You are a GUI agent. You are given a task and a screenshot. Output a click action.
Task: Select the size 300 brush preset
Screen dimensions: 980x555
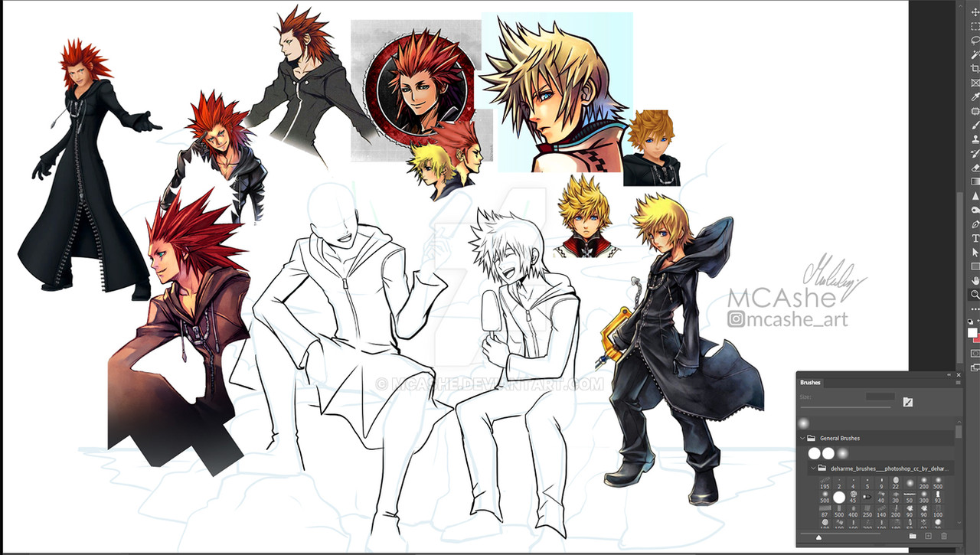click(924, 498)
